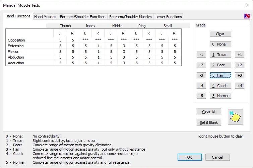Select Flexion Middle L cell
This screenshot has height=168, width=253.
click(x=111, y=52)
